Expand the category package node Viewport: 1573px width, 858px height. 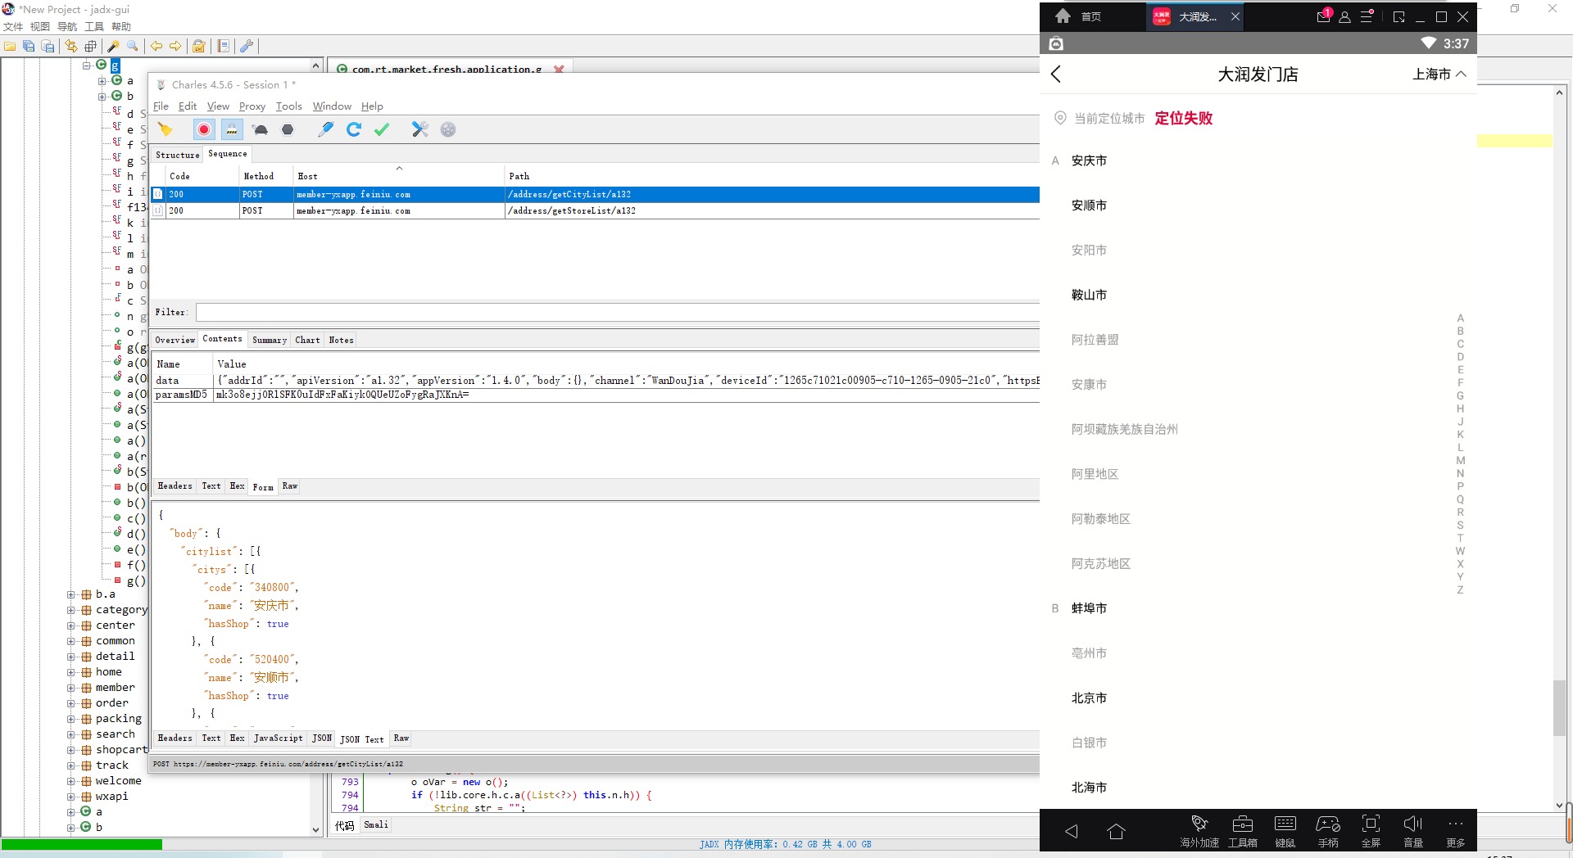pos(71,610)
